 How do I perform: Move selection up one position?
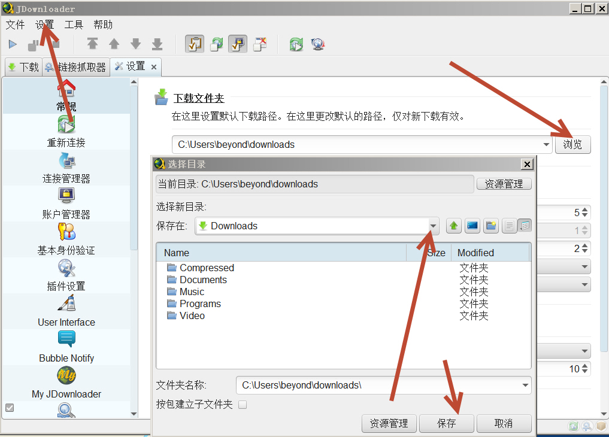point(114,44)
